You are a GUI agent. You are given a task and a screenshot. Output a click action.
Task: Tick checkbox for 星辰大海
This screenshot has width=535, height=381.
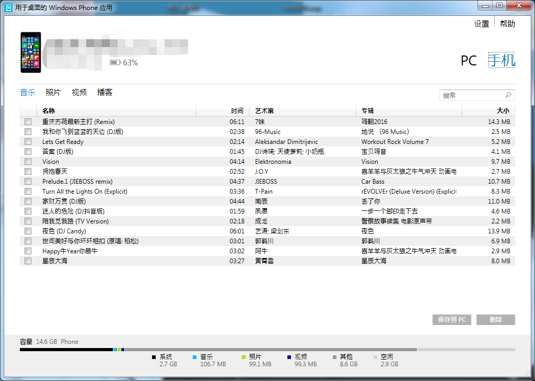coord(28,261)
